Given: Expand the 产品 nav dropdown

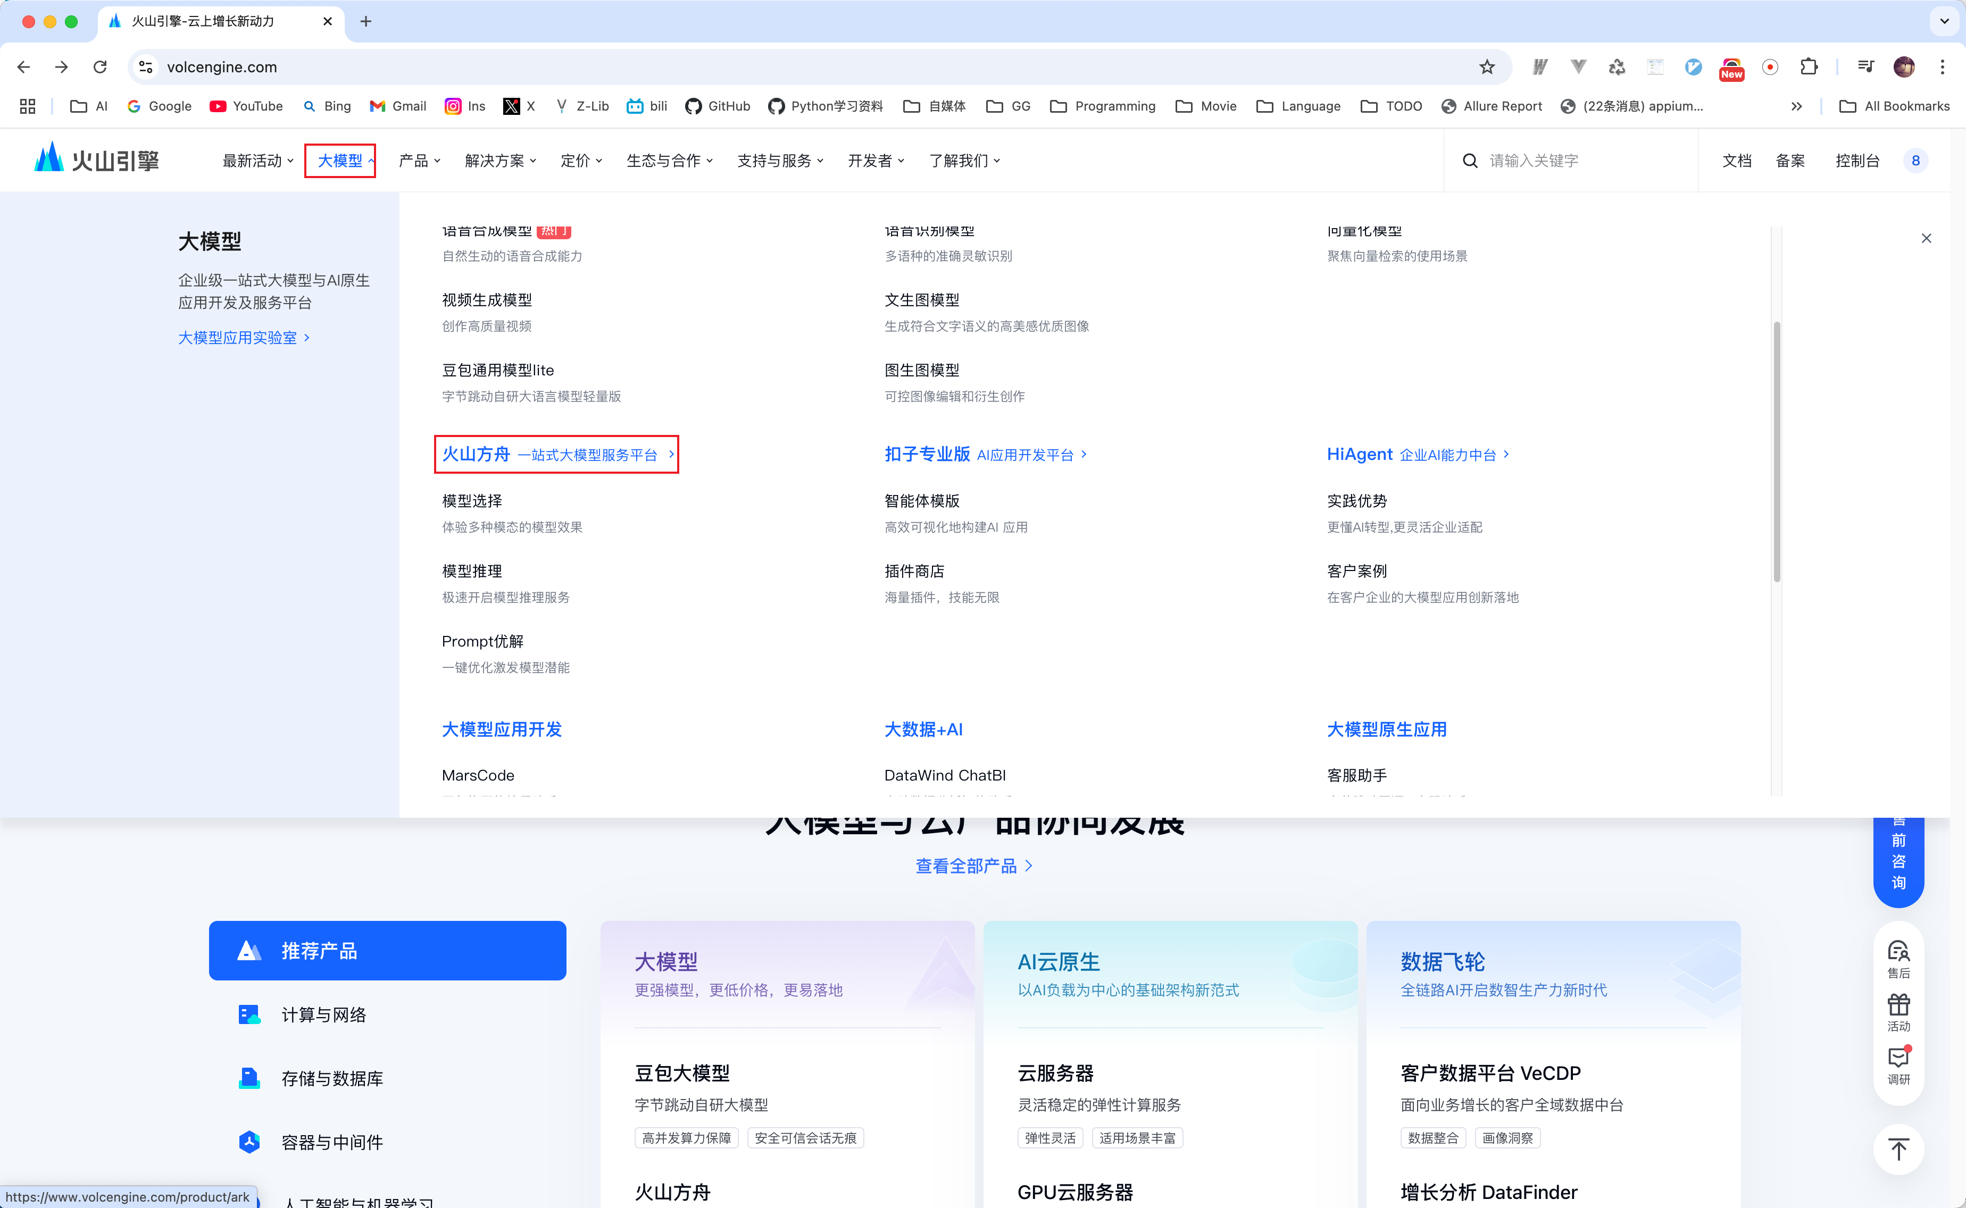Looking at the screenshot, I should [x=420, y=161].
